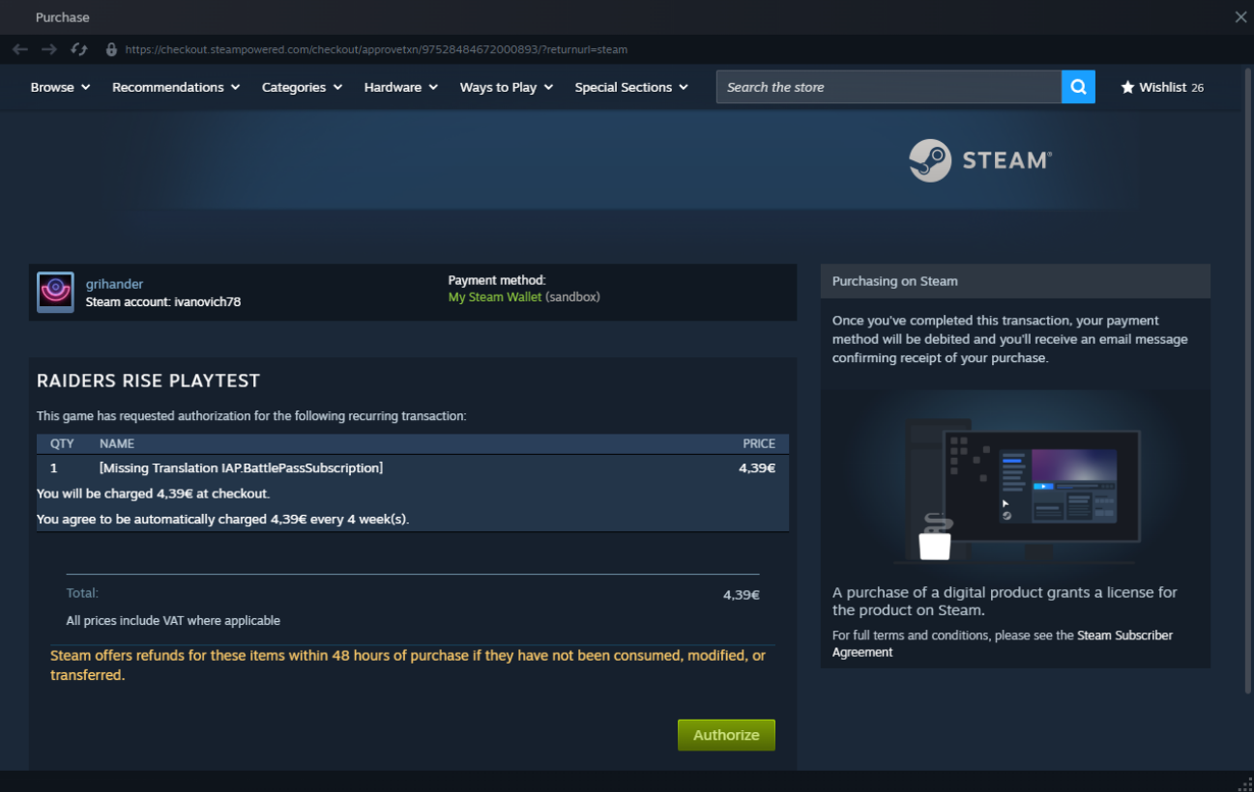Click the Steam logo in header
1254x792 pixels.
[980, 160]
